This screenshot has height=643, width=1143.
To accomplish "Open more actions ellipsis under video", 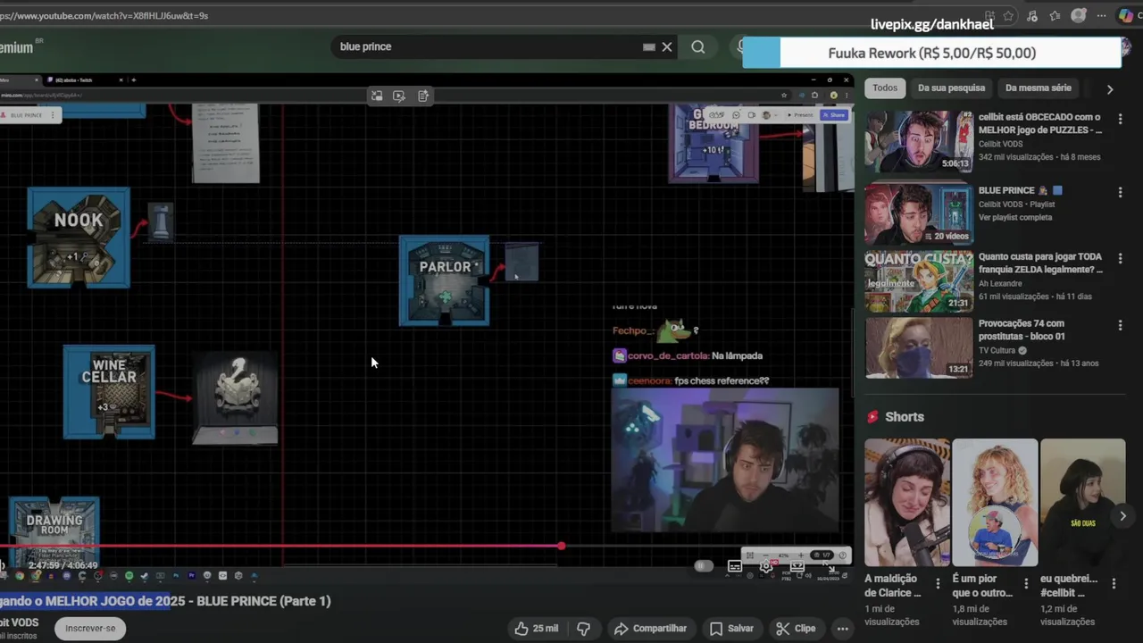I will click(x=842, y=629).
